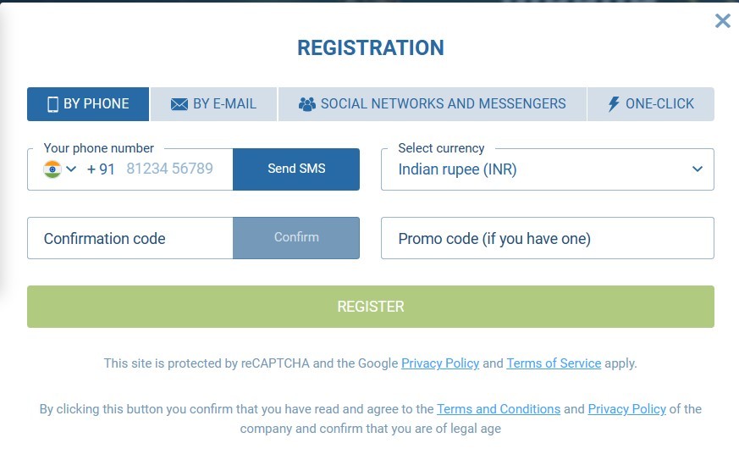Viewport: 739px width, 471px height.
Task: Switch to the ONE-CLICK tab
Action: coord(651,104)
